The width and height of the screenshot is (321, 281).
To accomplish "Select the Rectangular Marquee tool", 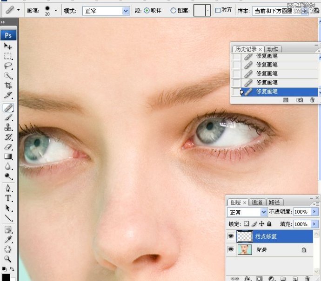I will tap(8, 56).
